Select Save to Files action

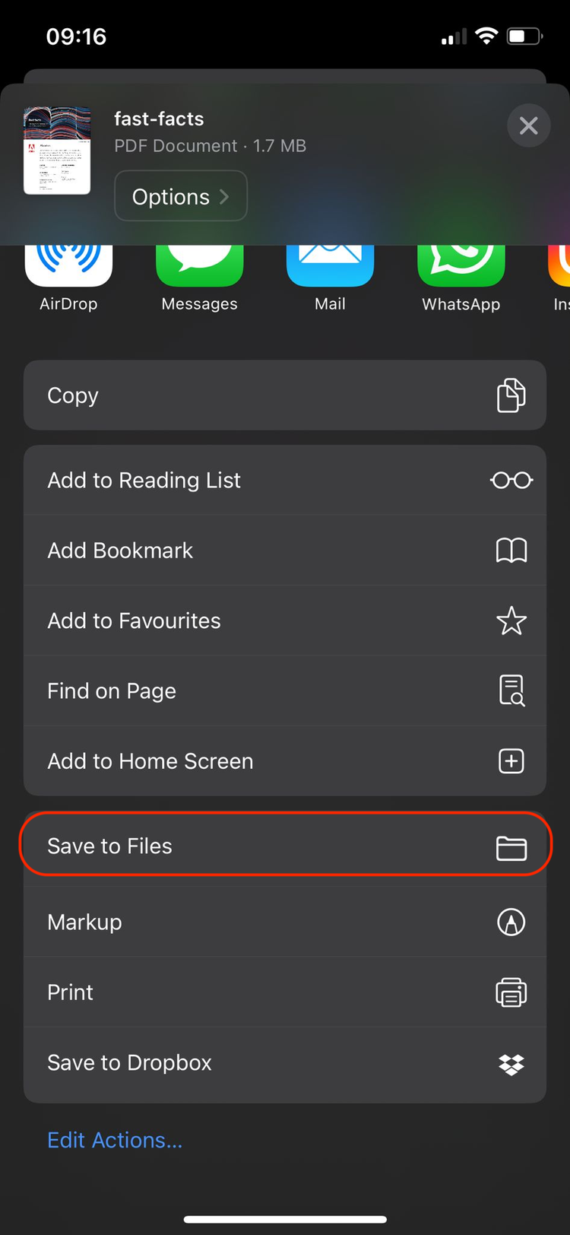pos(285,846)
